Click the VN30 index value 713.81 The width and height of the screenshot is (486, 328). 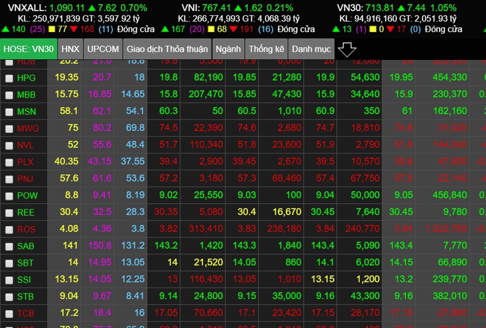pyautogui.click(x=380, y=8)
